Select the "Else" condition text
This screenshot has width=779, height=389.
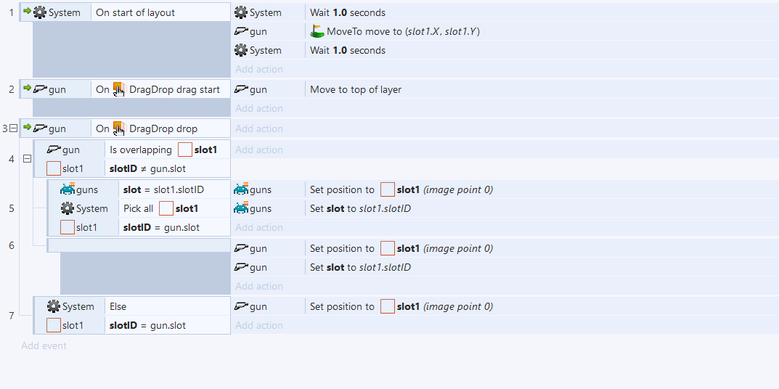coord(118,306)
